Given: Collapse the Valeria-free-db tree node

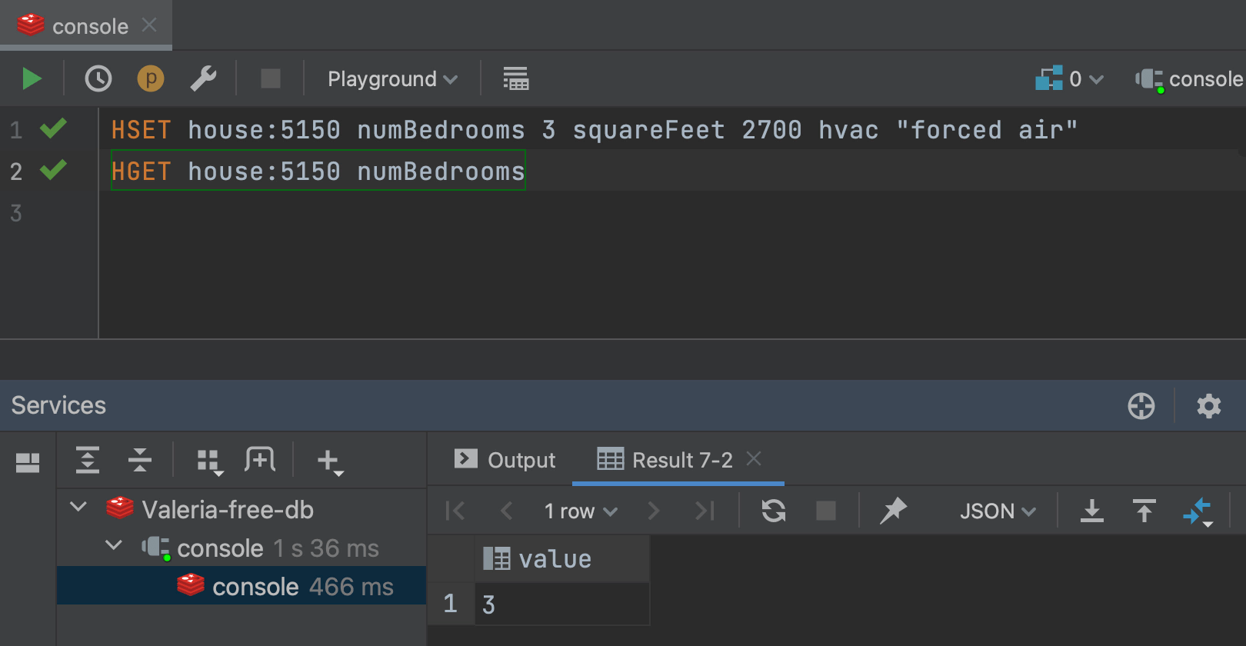Looking at the screenshot, I should click(78, 508).
